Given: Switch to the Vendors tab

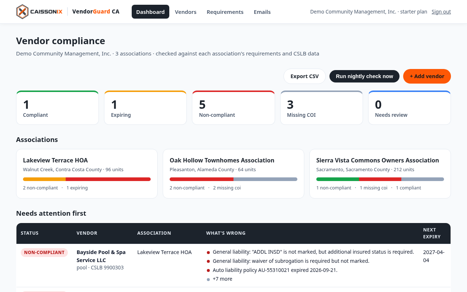Looking at the screenshot, I should coord(186,12).
